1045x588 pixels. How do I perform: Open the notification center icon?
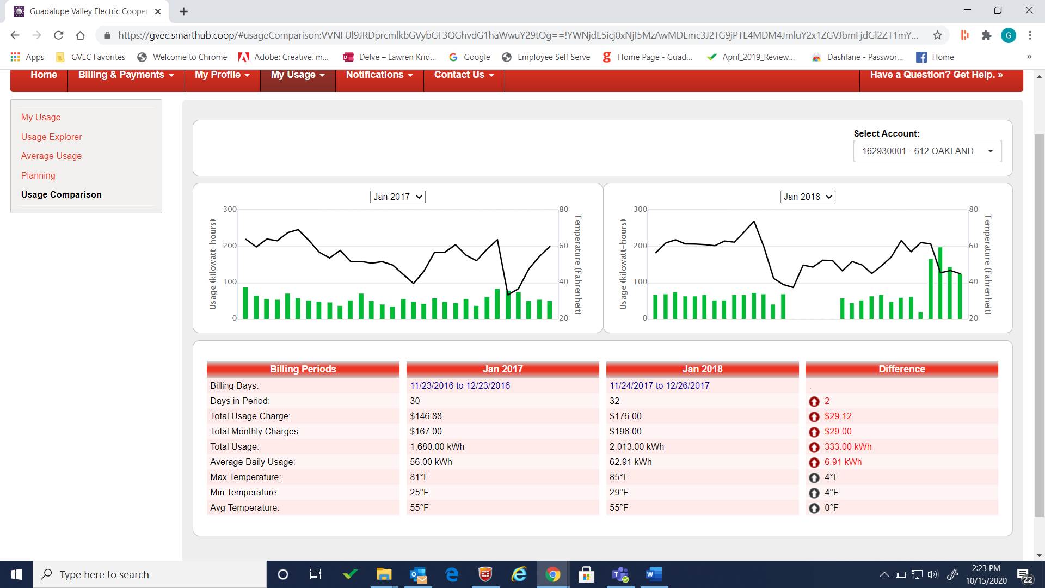(x=1025, y=575)
